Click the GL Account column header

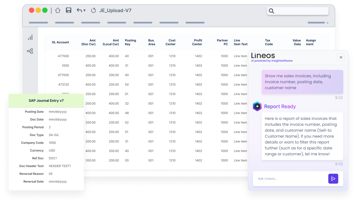pos(60,42)
